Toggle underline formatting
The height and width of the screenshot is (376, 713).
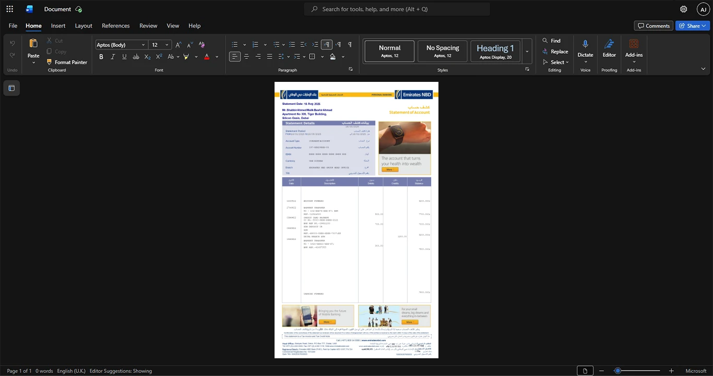point(124,56)
